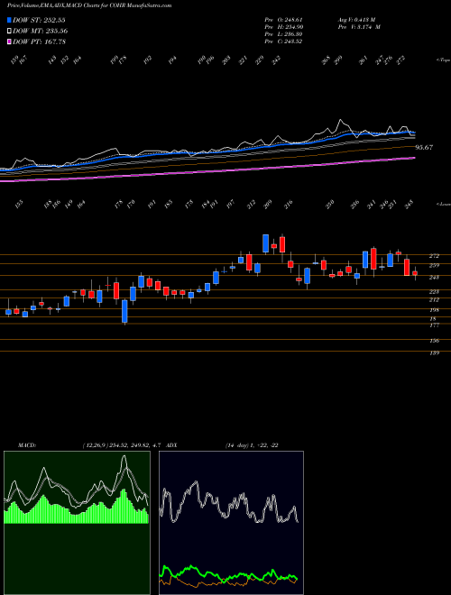Click the 259 price level on right axis
The height and width of the screenshot is (595, 451).
[434, 265]
